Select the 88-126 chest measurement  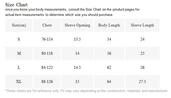point(47,82)
